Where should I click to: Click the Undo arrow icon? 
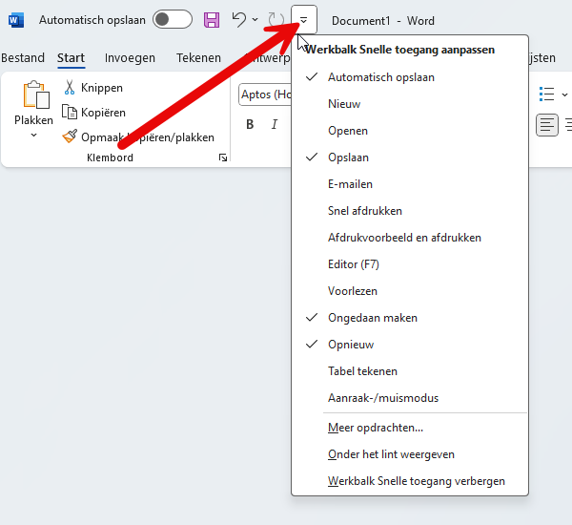click(x=239, y=19)
